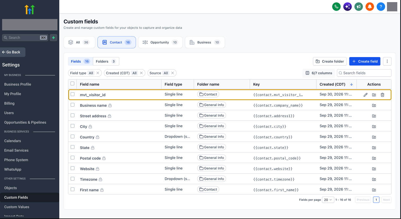The image size is (401, 219).
Task: Click the Create folder button
Action: point(330,61)
